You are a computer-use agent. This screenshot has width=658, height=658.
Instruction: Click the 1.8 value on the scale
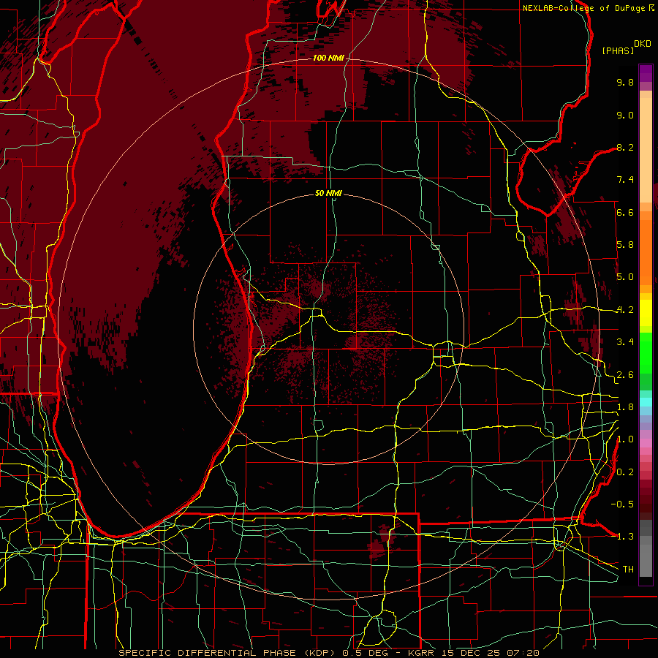(x=625, y=407)
